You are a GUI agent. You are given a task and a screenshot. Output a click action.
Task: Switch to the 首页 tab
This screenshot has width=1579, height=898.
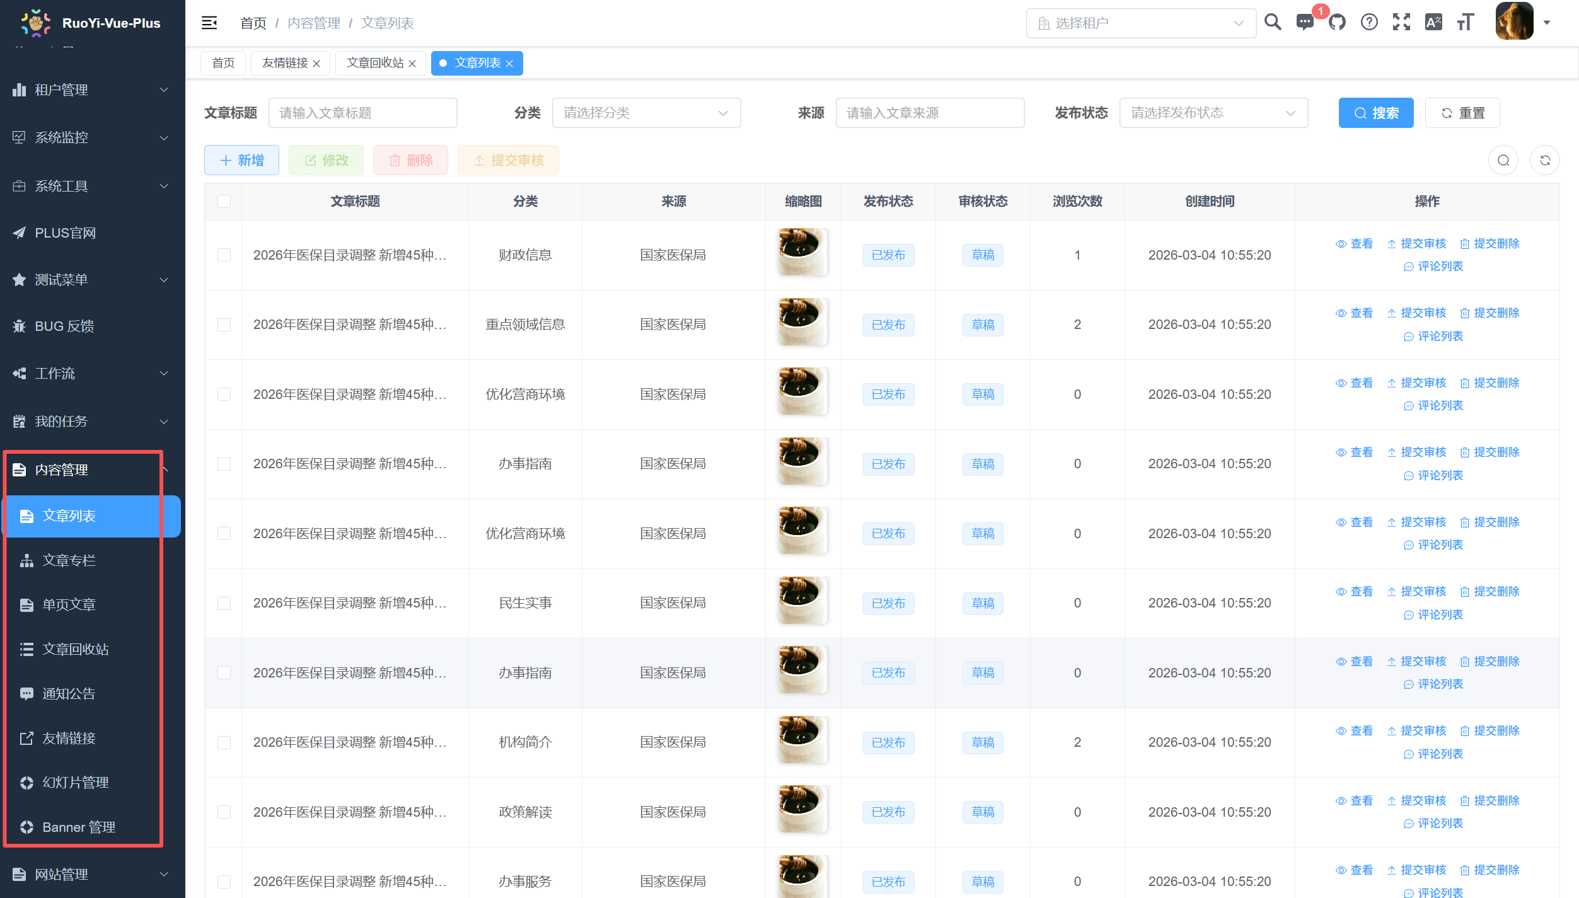[223, 63]
